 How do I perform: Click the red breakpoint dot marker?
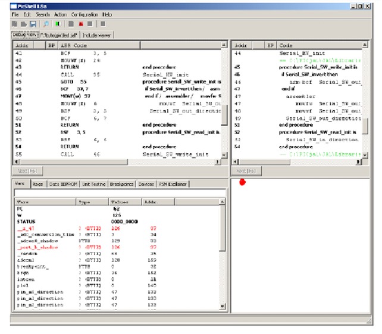(242, 182)
